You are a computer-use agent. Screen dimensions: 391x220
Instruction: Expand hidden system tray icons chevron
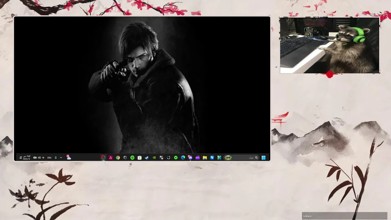(x=61, y=158)
